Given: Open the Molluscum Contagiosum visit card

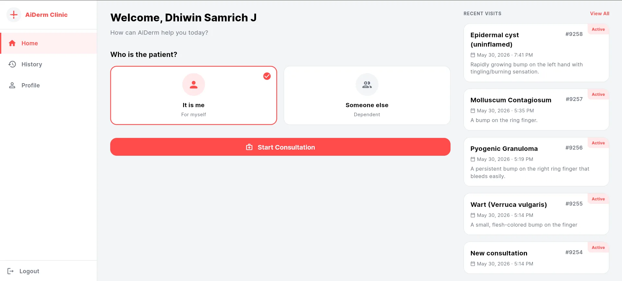Looking at the screenshot, I should pyautogui.click(x=536, y=110).
